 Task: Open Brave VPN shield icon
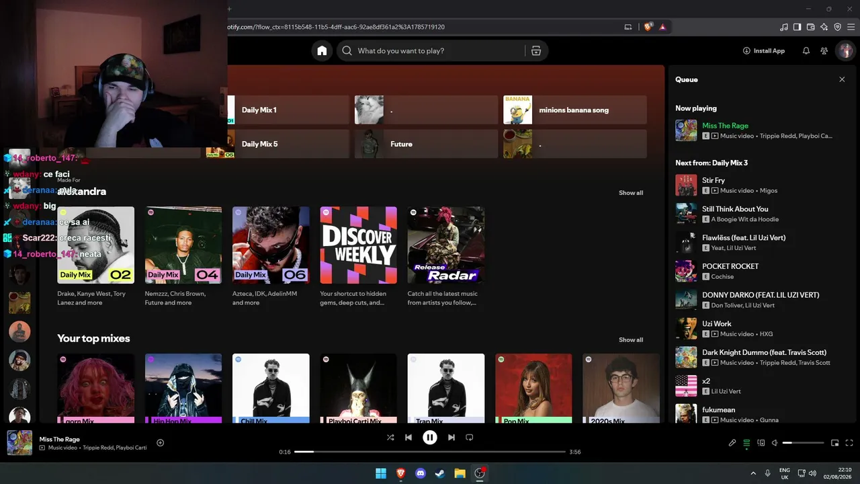(x=838, y=27)
